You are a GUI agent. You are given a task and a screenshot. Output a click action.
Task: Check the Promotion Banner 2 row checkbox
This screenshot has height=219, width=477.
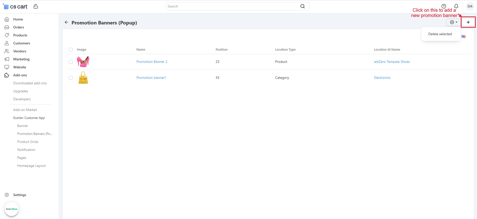click(x=71, y=62)
